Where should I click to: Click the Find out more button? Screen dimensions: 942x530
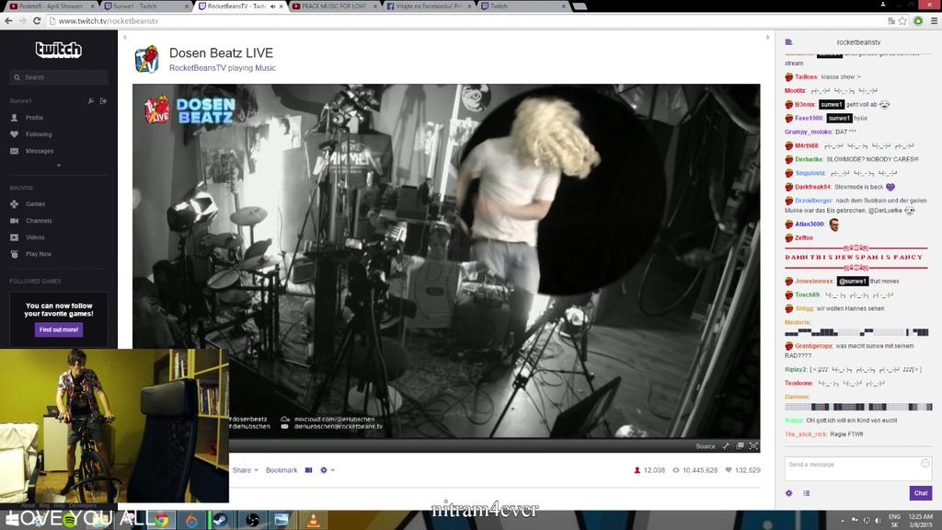click(x=59, y=330)
